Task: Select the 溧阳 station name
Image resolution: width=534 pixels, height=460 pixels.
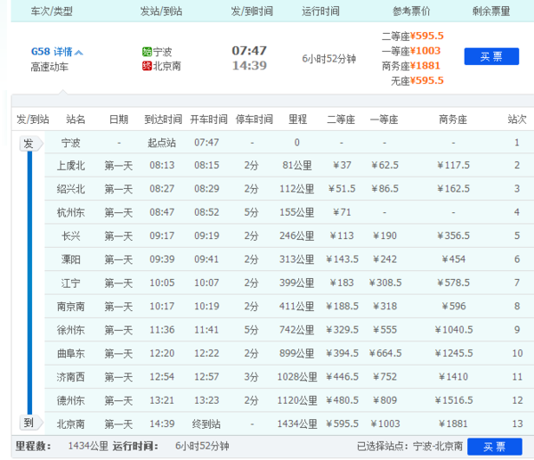Action: click(71, 259)
